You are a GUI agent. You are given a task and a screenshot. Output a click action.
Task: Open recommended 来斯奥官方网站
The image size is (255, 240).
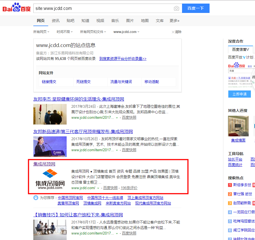pos(118,203)
